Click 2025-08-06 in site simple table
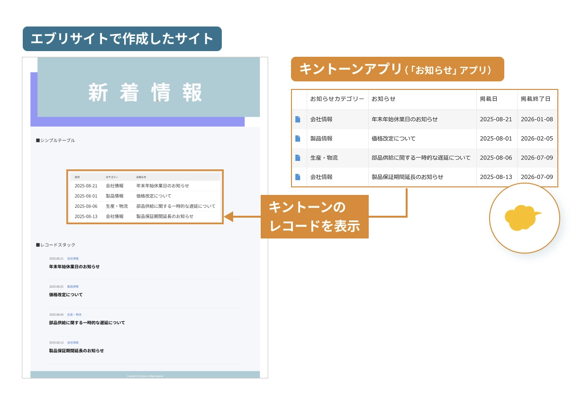Image resolution: width=582 pixels, height=405 pixels. click(86, 206)
